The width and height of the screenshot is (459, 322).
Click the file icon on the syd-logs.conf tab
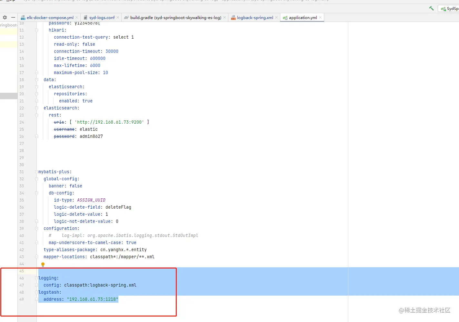[85, 18]
